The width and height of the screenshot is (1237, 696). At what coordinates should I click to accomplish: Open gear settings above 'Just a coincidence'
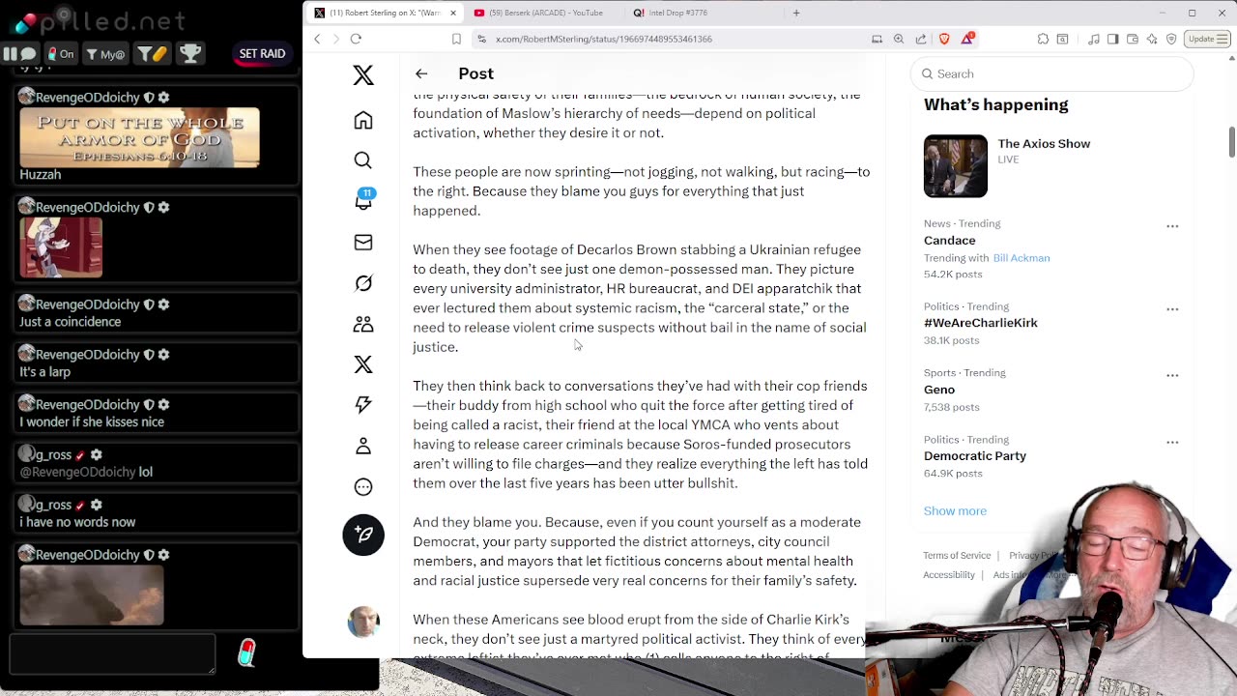[163, 304]
